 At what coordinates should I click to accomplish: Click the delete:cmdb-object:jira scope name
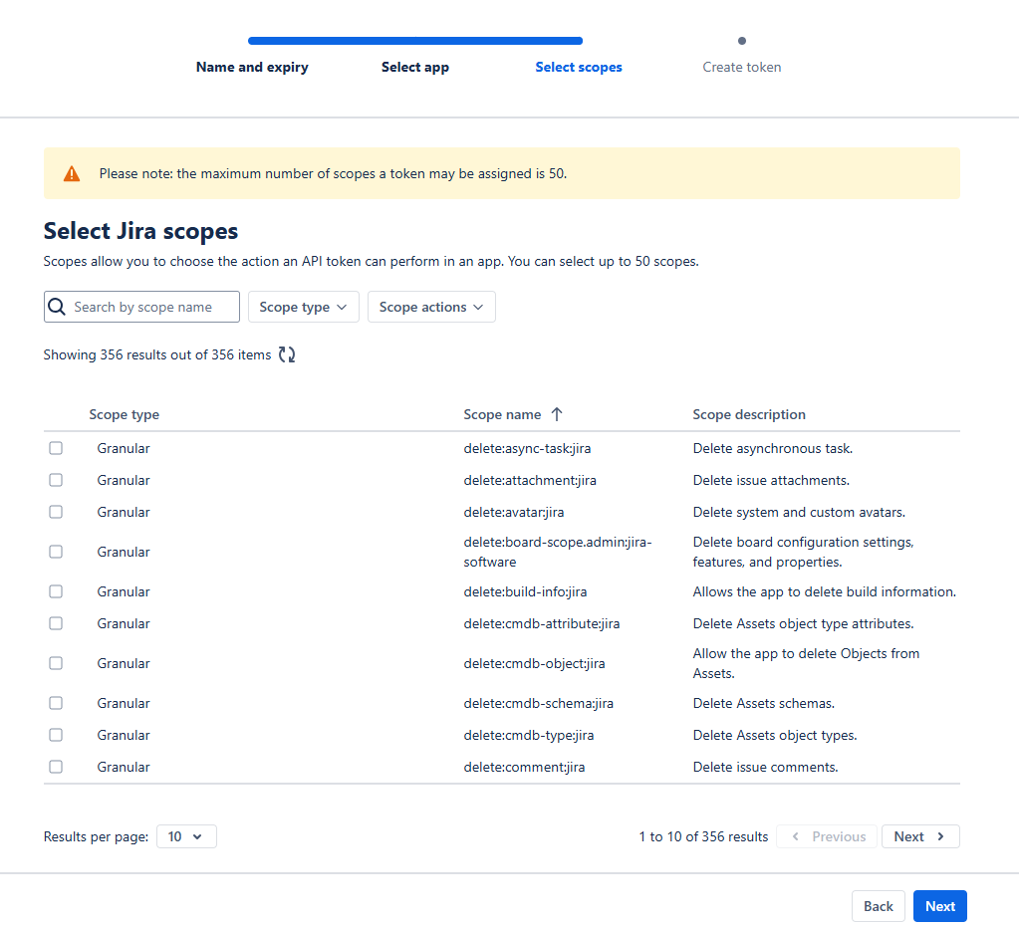534,663
